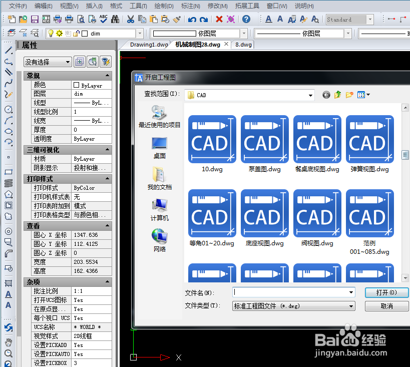Switch to the Drawing1.dwg tab
This screenshot has width=410, height=367.
pos(149,45)
